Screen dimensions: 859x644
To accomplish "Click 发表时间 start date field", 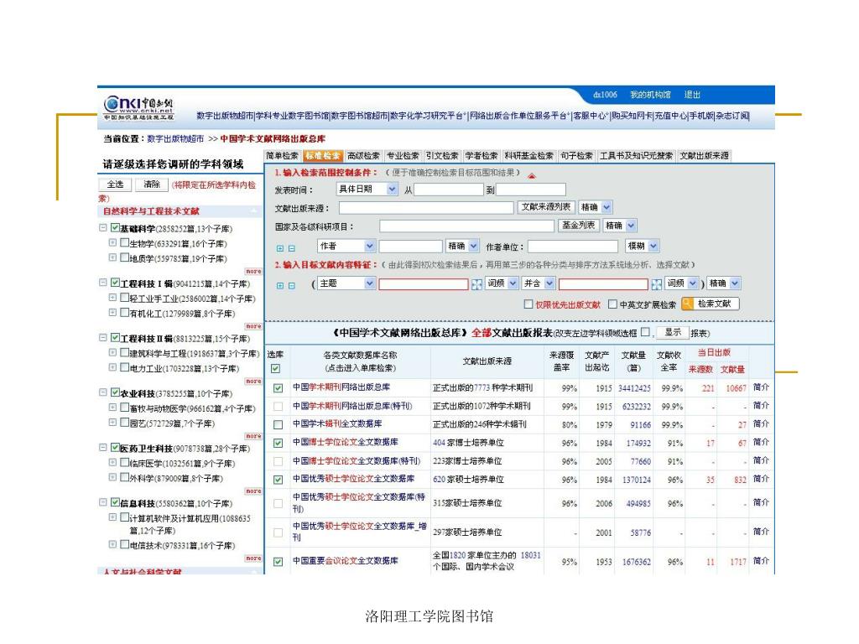I will click(x=449, y=190).
